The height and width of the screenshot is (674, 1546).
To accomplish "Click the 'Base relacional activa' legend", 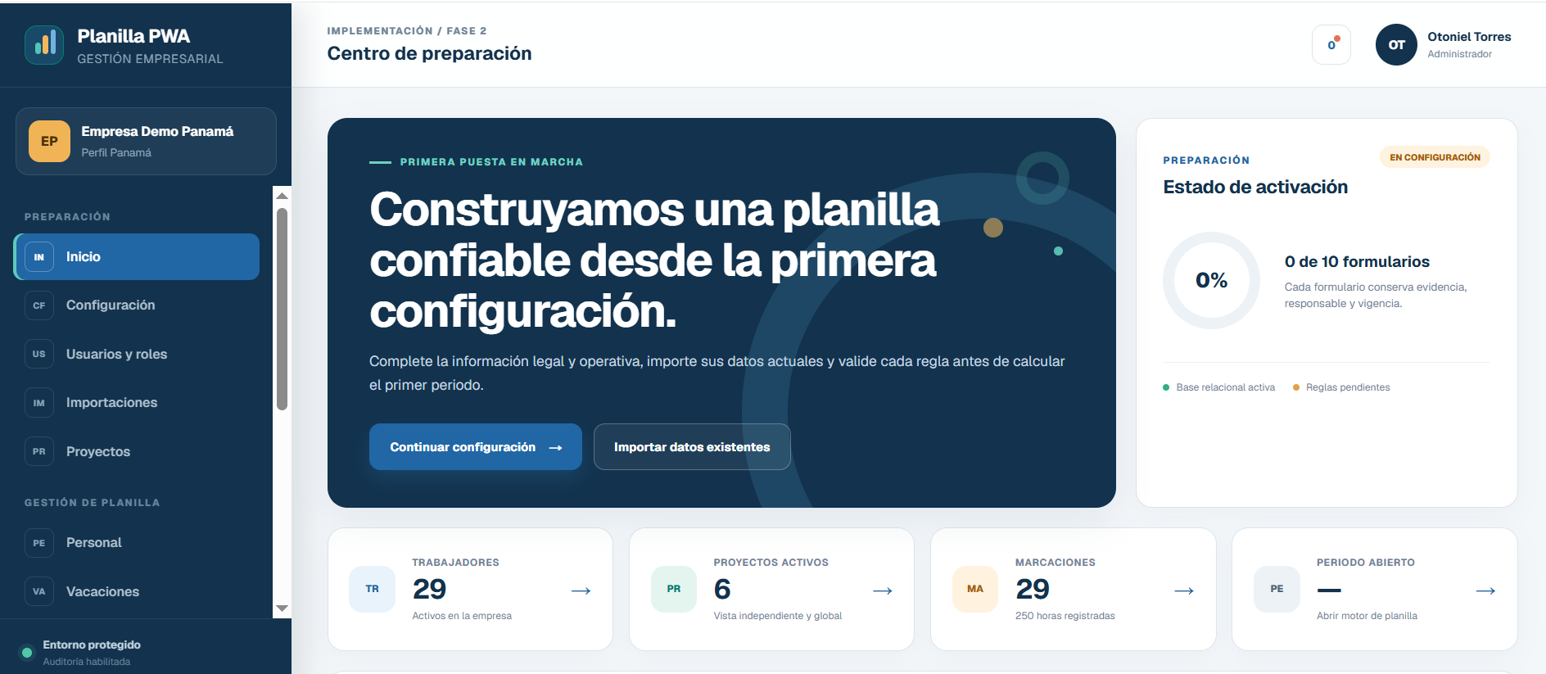I will coord(1219,387).
